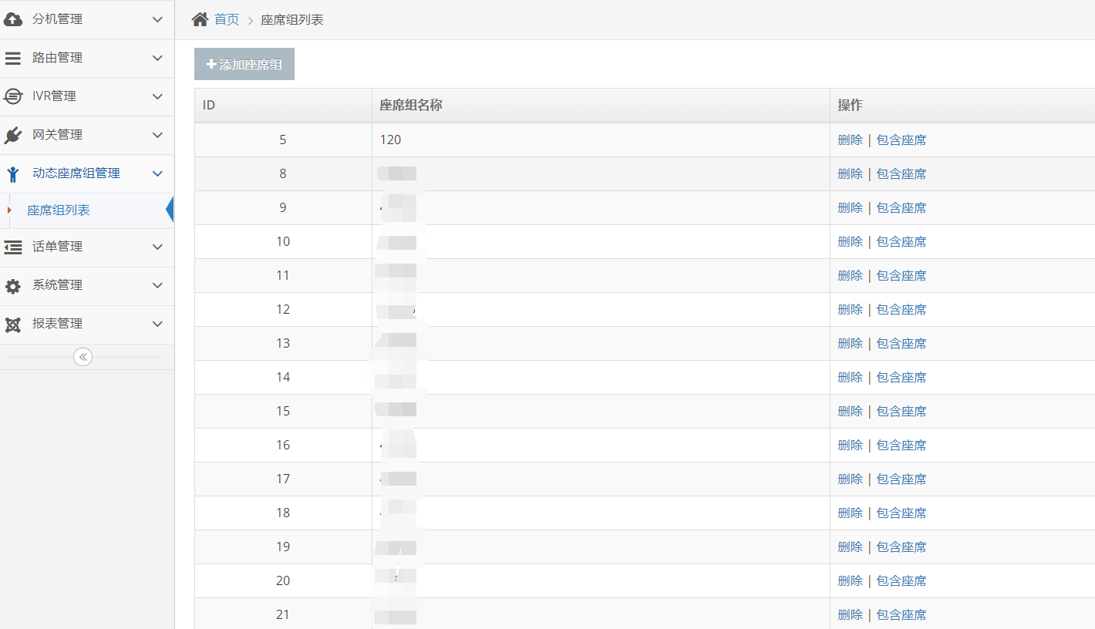The height and width of the screenshot is (629, 1095).
Task: Click the home icon in breadcrumb
Action: point(200,19)
